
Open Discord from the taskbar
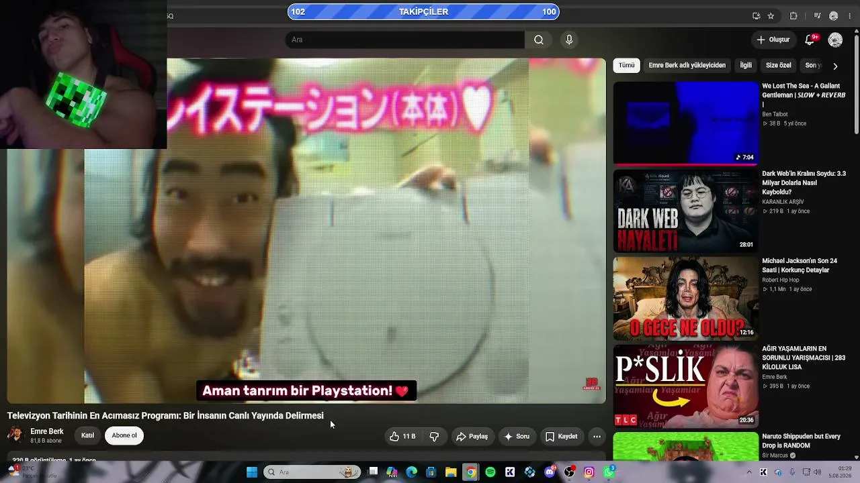(550, 472)
